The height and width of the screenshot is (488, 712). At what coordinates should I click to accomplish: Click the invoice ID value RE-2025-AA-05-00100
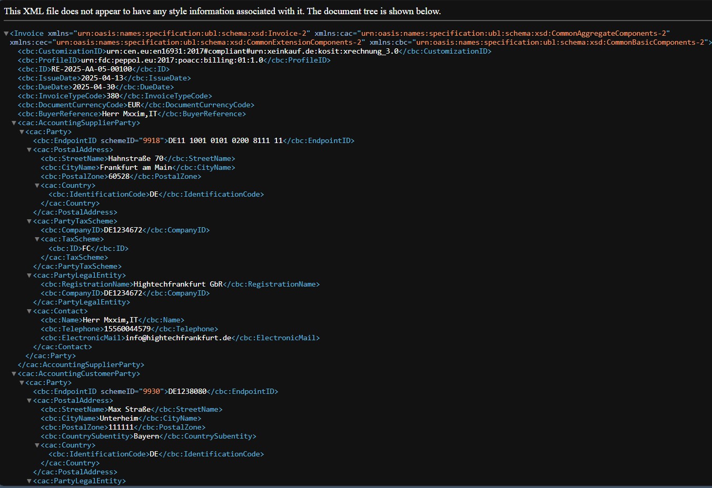92,69
